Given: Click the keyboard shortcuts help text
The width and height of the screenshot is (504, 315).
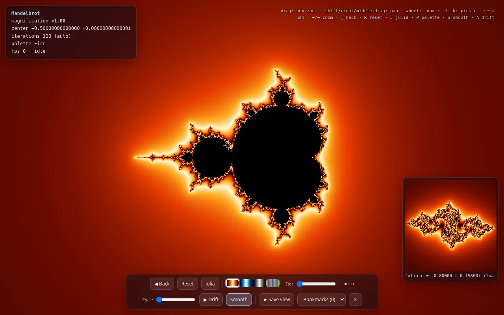Looking at the screenshot, I should (x=387, y=14).
